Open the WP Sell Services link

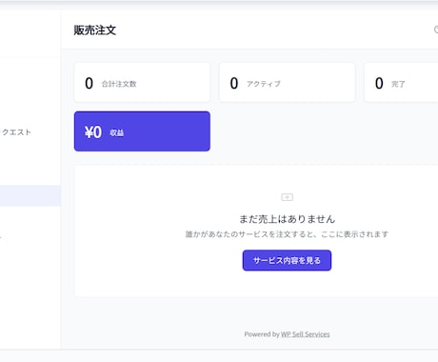[x=306, y=334]
